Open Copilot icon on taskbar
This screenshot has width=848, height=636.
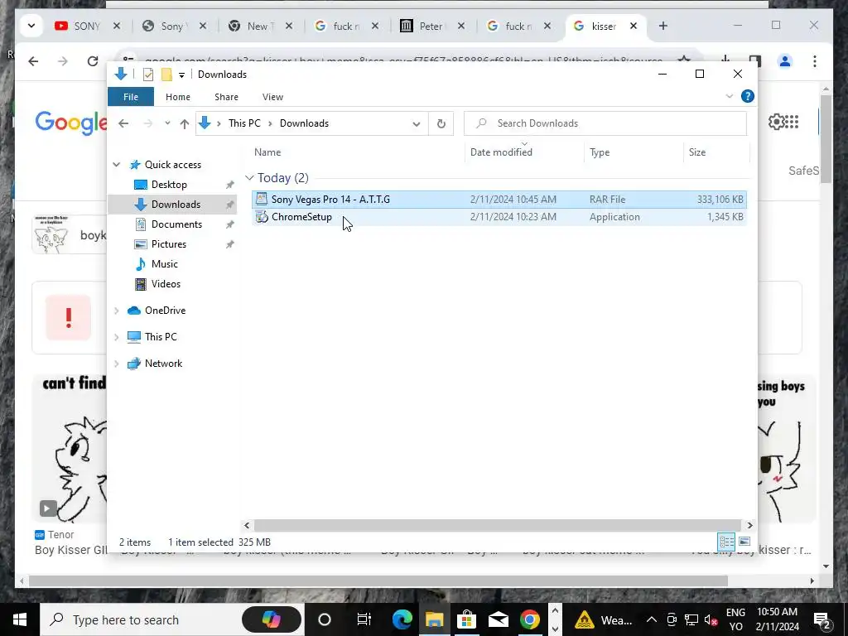click(x=271, y=619)
